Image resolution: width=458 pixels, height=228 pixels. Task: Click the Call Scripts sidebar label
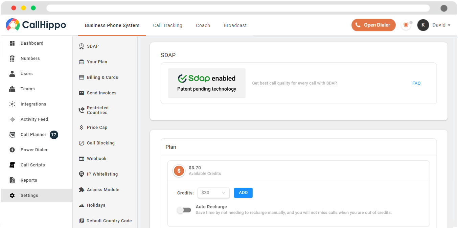click(x=33, y=165)
